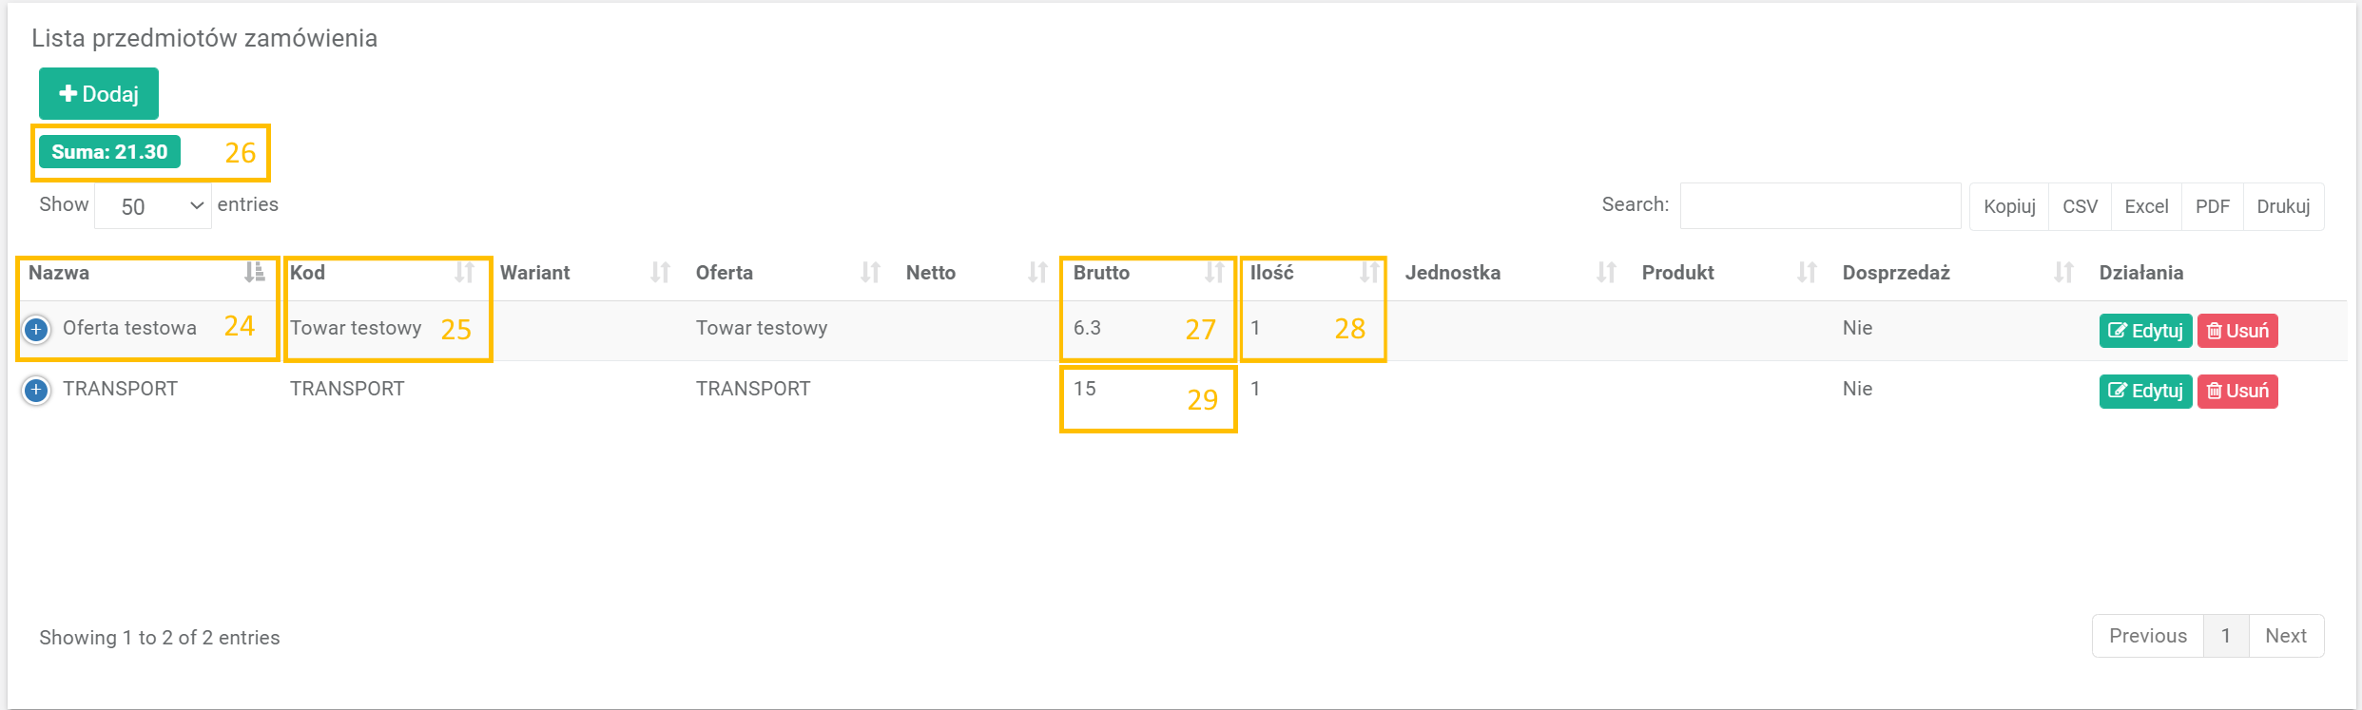Copy the table using Kopiuj

[x=2009, y=206]
